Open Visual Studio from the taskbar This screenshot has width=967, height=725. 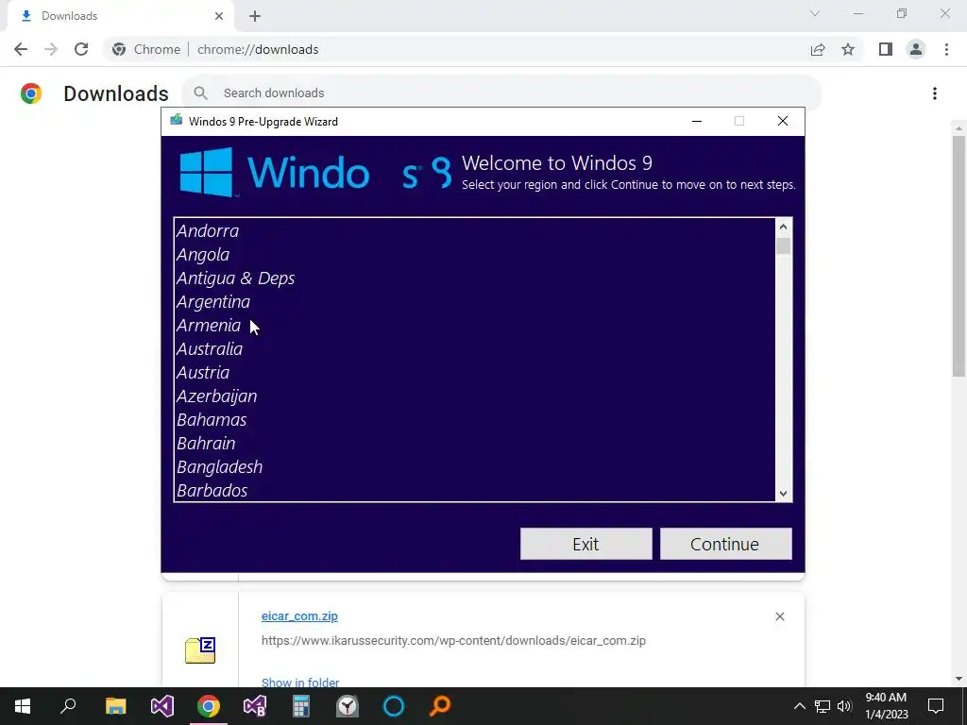pyautogui.click(x=162, y=706)
